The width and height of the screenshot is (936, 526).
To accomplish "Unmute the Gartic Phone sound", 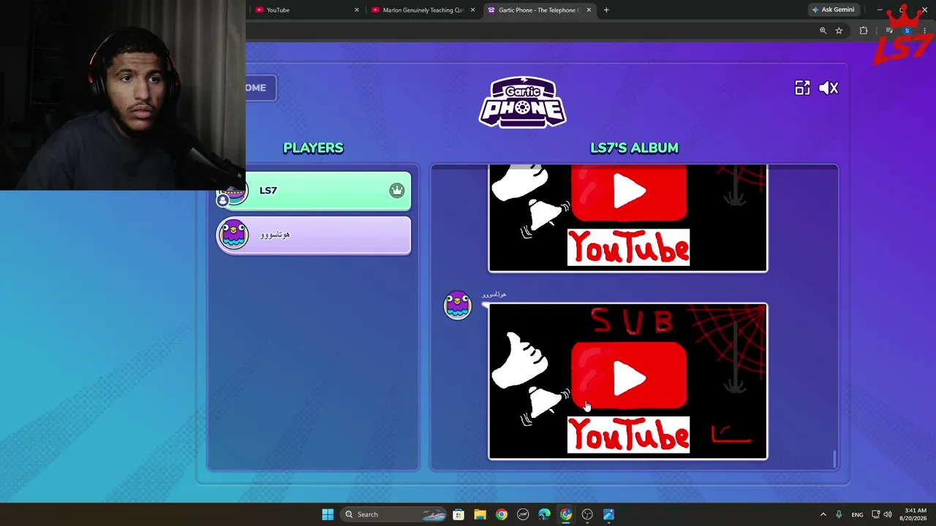I will click(x=829, y=88).
